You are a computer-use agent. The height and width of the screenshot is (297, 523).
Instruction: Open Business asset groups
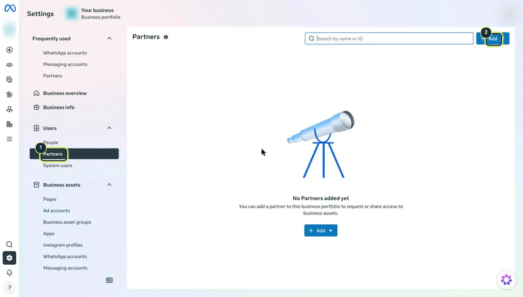67,222
